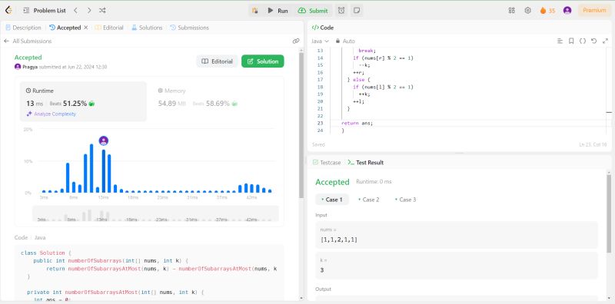This screenshot has width=615, height=304.
Task: Select Case 3 result
Action: click(406, 200)
